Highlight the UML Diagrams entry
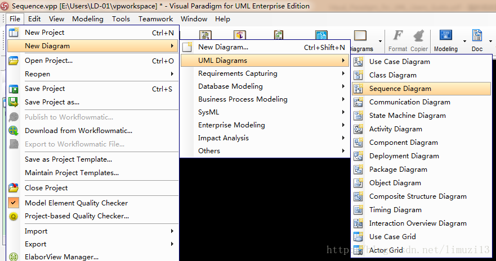This screenshot has width=496, height=261. [265, 60]
